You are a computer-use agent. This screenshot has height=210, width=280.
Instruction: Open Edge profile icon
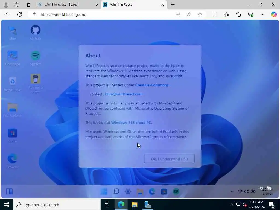pos(6,5)
